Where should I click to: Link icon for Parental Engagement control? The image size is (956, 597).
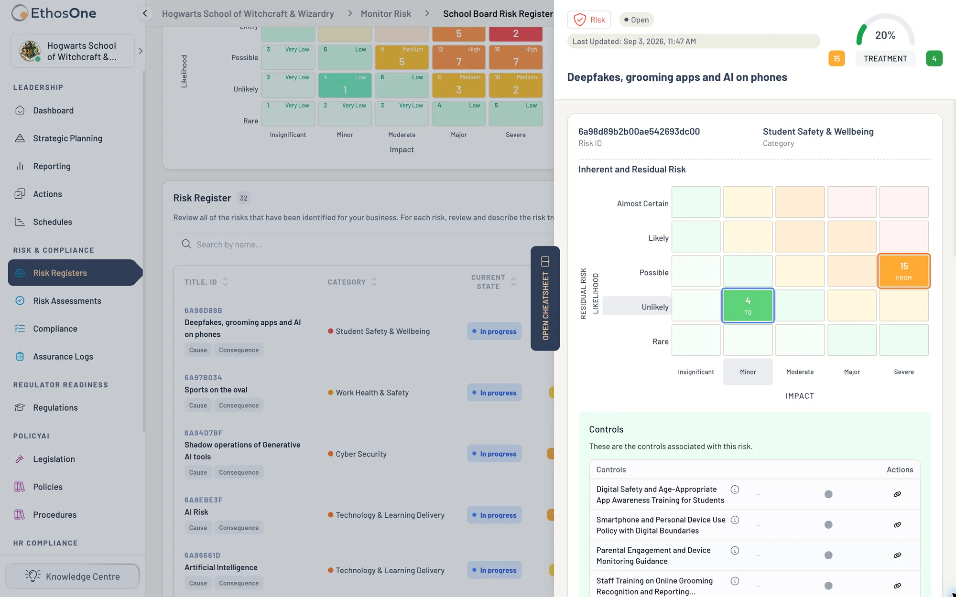(x=897, y=555)
